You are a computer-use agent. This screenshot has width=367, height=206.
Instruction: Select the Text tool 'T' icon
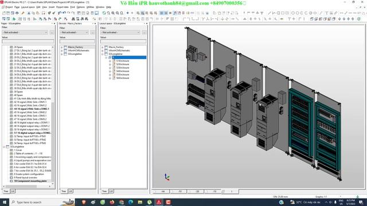pos(326,13)
